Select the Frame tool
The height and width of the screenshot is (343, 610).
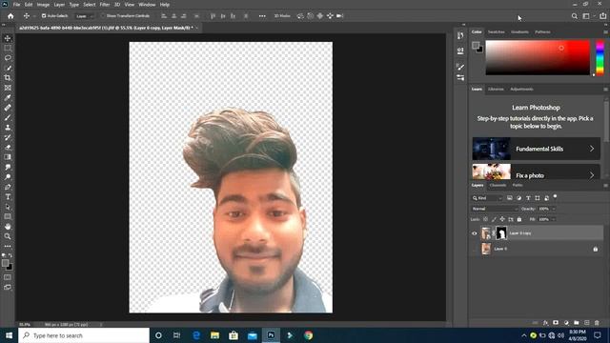8,88
